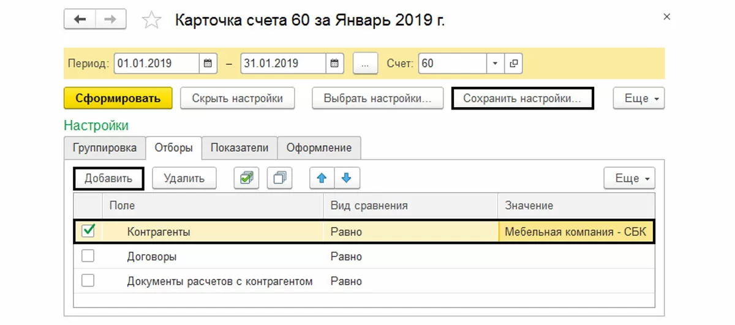Enable the Договоры filter checkbox

pyautogui.click(x=88, y=256)
